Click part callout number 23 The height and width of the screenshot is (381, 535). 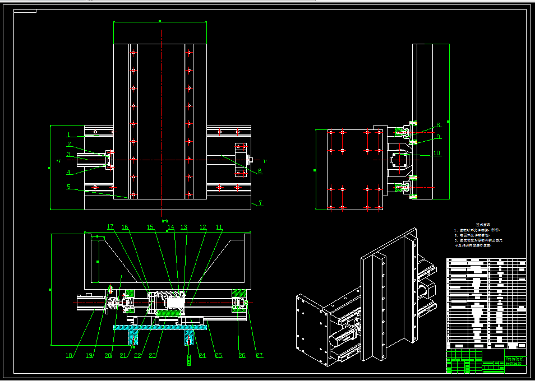pyautogui.click(x=153, y=355)
